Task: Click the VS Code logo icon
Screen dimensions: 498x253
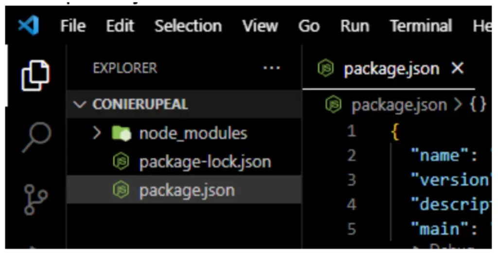Action: [x=29, y=25]
